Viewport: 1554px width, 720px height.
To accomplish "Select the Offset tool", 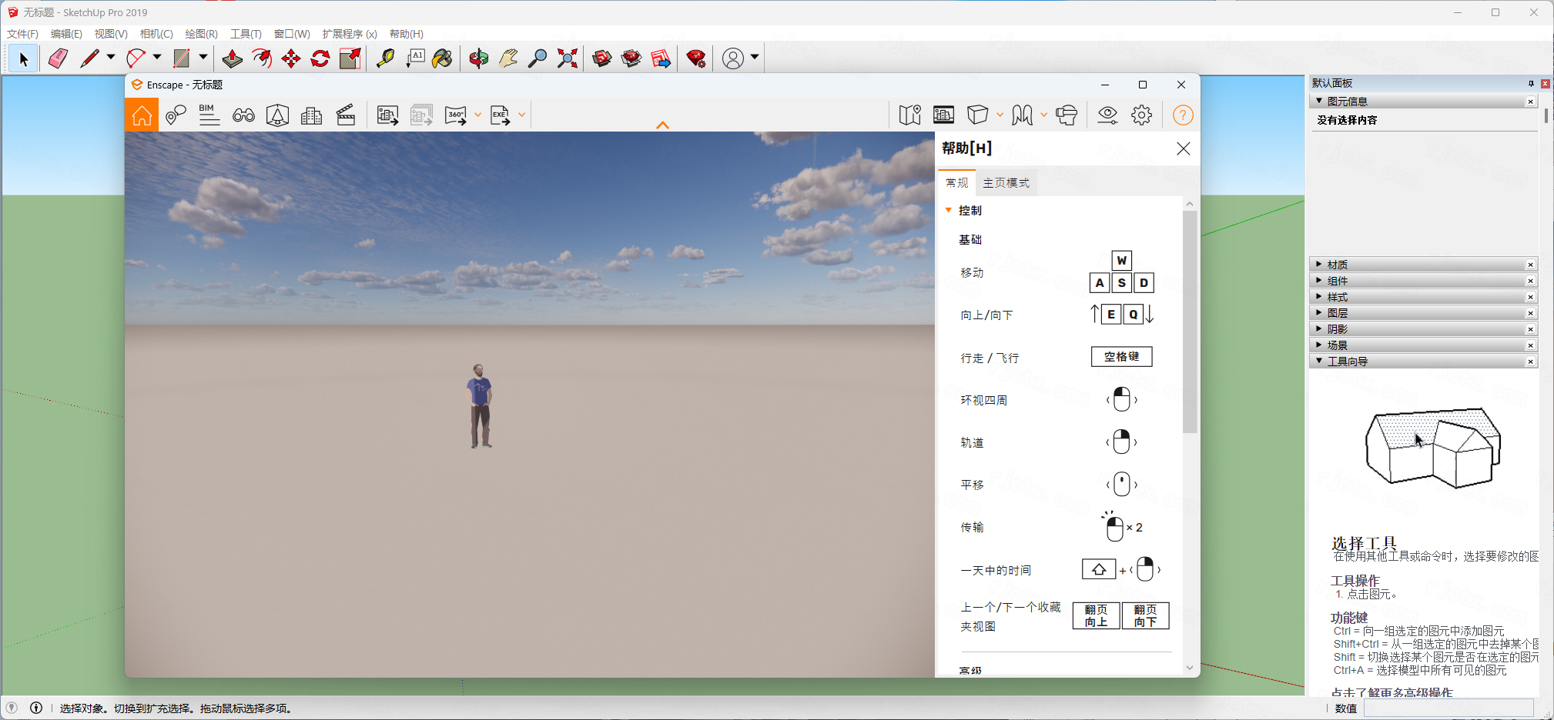I will point(262,58).
